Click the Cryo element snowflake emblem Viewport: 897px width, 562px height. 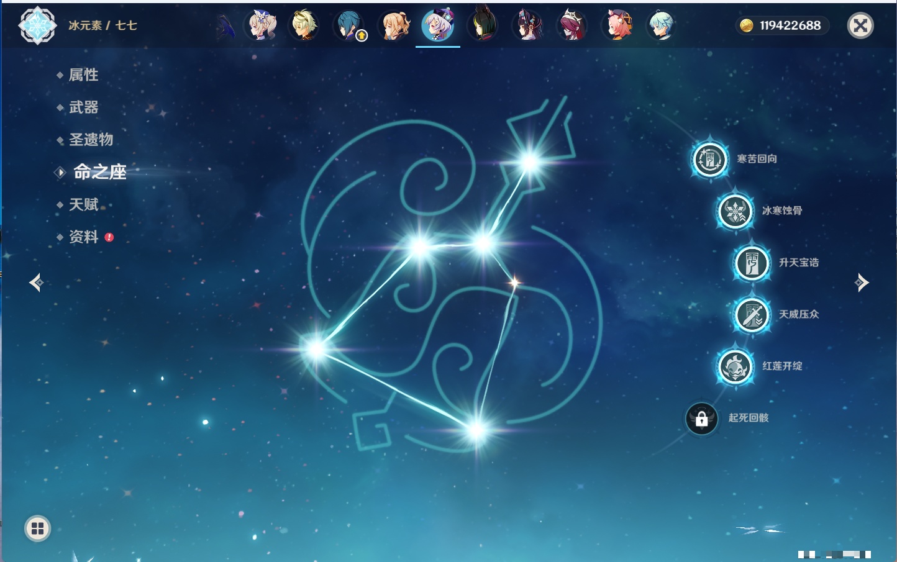pyautogui.click(x=37, y=25)
